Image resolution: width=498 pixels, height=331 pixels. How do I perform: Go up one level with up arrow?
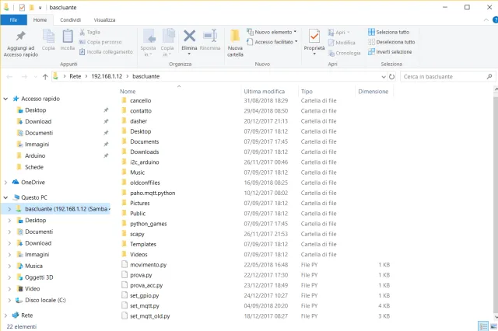coord(45,77)
